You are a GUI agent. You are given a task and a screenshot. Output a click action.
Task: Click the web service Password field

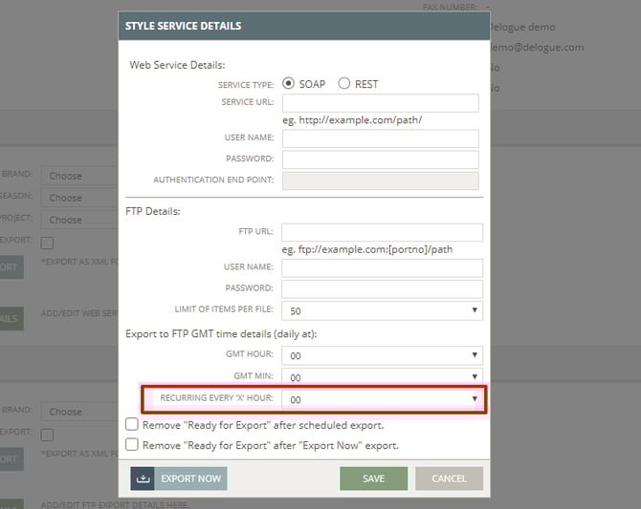pyautogui.click(x=380, y=159)
